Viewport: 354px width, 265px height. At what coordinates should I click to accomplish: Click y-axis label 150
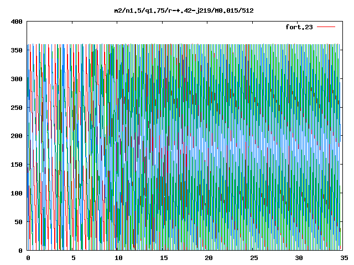click(17, 165)
